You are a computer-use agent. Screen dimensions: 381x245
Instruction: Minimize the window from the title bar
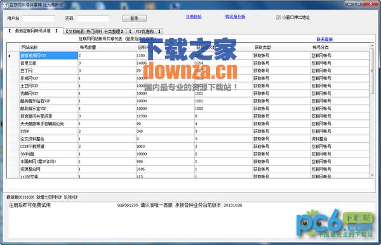(350, 3)
